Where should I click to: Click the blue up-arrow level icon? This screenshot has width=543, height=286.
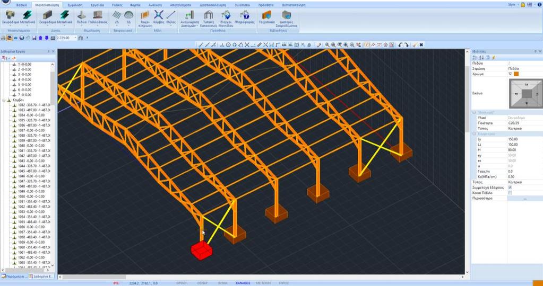click(40, 38)
